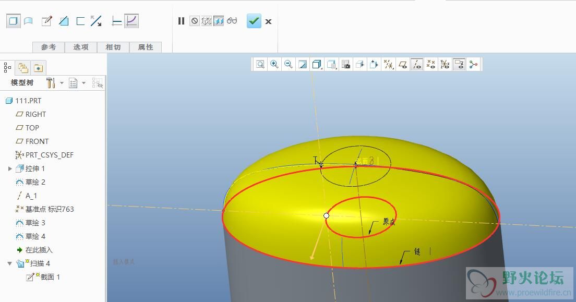Screen dimensions: 576x302
Task: Click the green checkmark to accept the sweep
Action: tap(254, 21)
